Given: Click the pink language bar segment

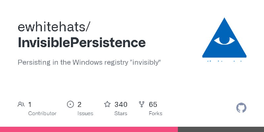Looking at the screenshot, I should tap(89, 129).
